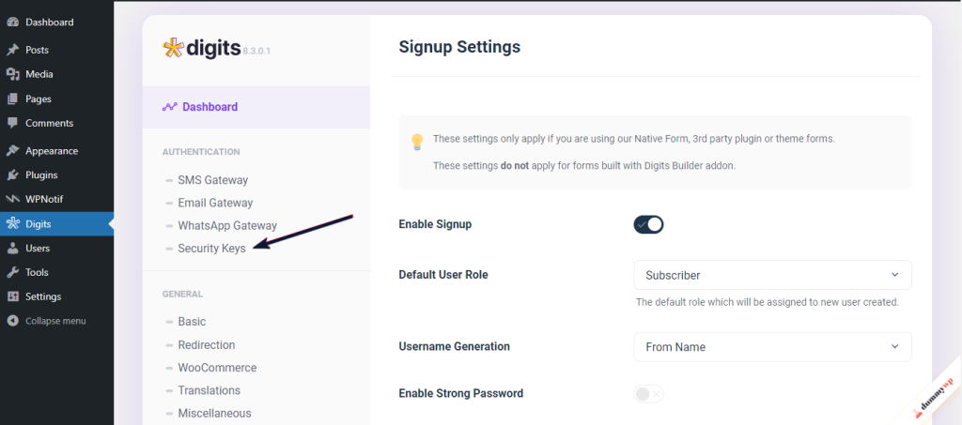Select SMS Gateway in Authentication section

tap(212, 180)
